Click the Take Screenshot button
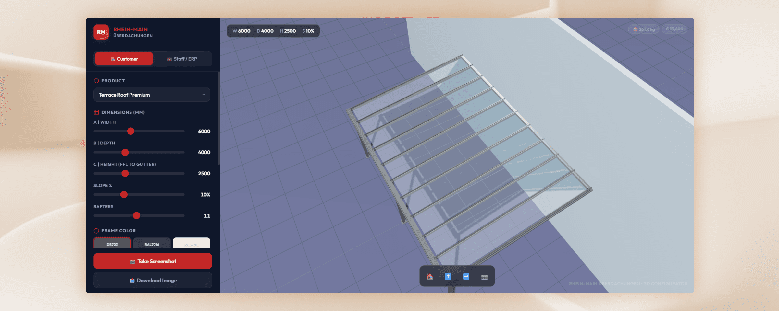Screen dimensions: 779x311 (x=153, y=261)
